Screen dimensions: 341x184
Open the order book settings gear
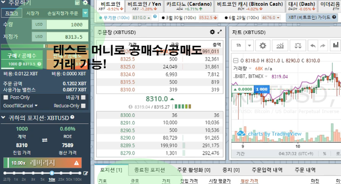click(212, 32)
